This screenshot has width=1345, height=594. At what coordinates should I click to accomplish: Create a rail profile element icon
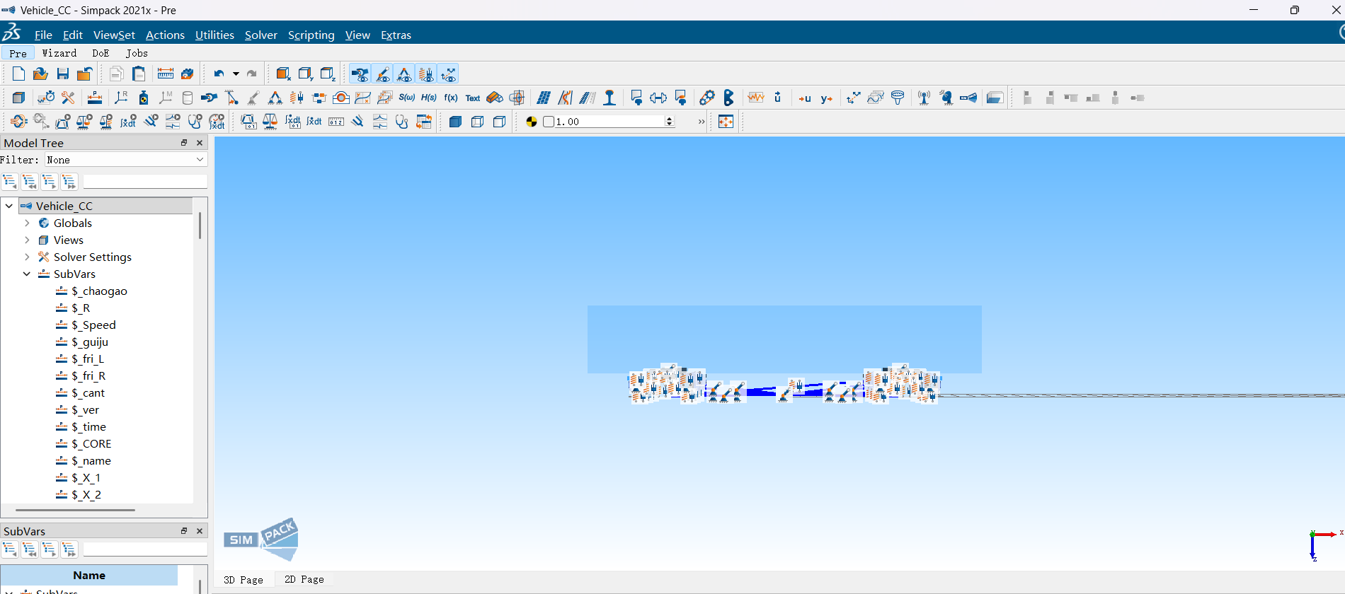[x=609, y=98]
